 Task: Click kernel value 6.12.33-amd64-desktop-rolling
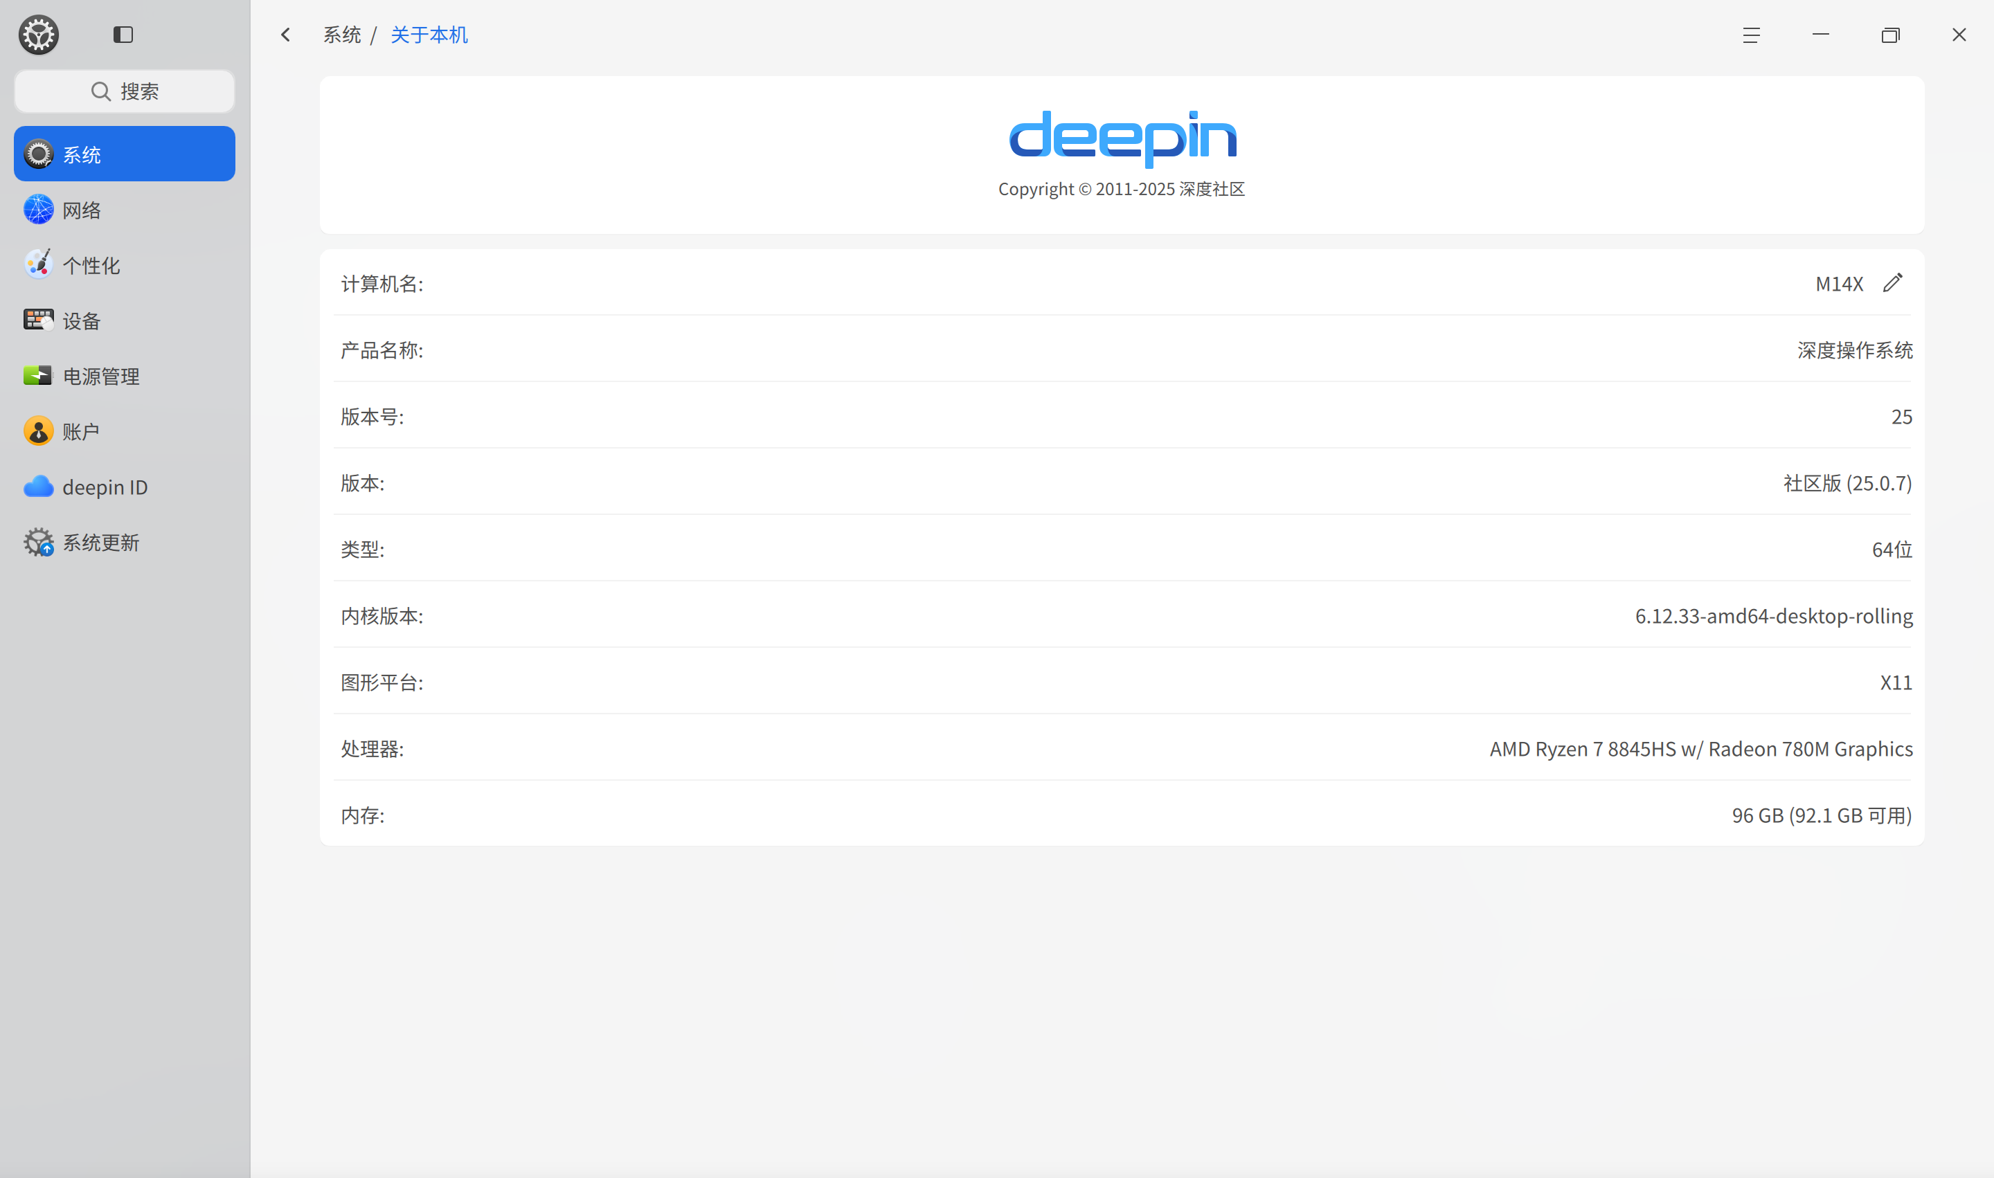(x=1773, y=616)
